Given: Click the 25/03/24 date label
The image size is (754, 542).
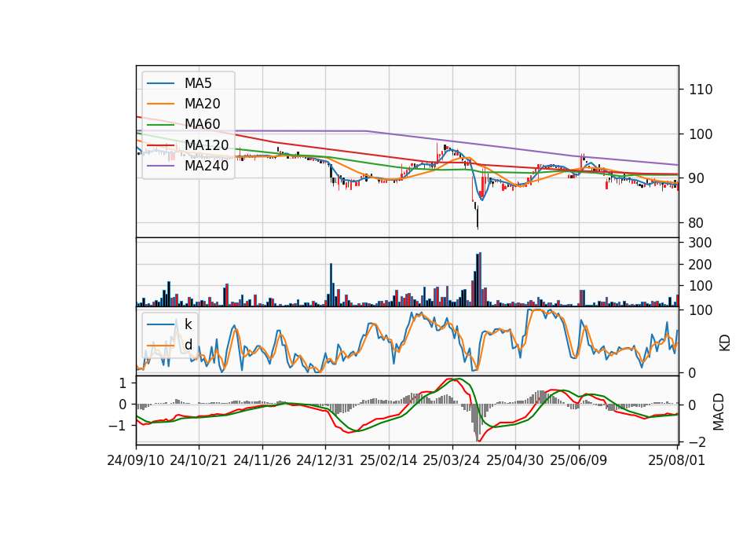Looking at the screenshot, I should [452, 460].
